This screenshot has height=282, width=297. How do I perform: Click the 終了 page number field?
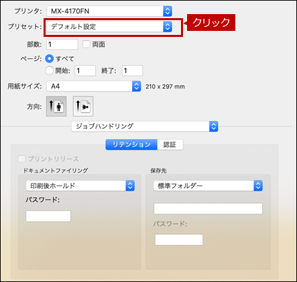point(132,70)
